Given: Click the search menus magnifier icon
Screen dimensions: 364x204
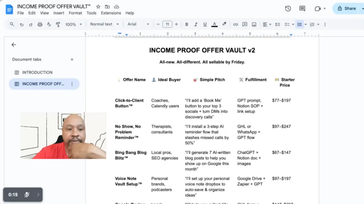Looking at the screenshot, I should (x=12, y=24).
